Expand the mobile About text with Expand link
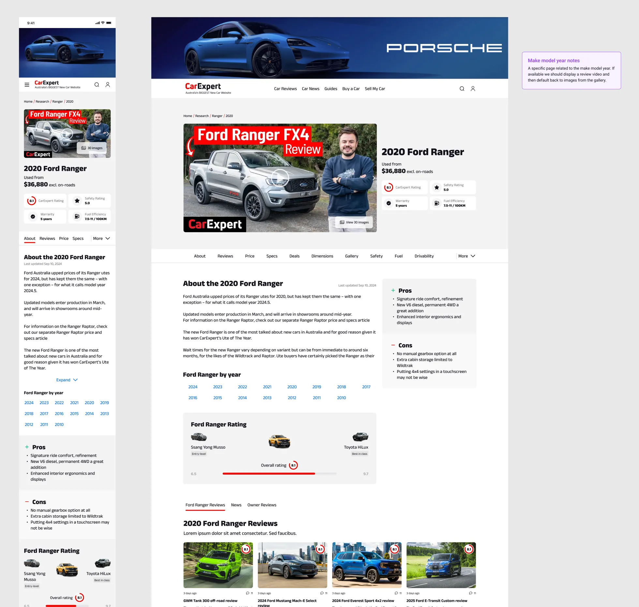 (x=67, y=380)
